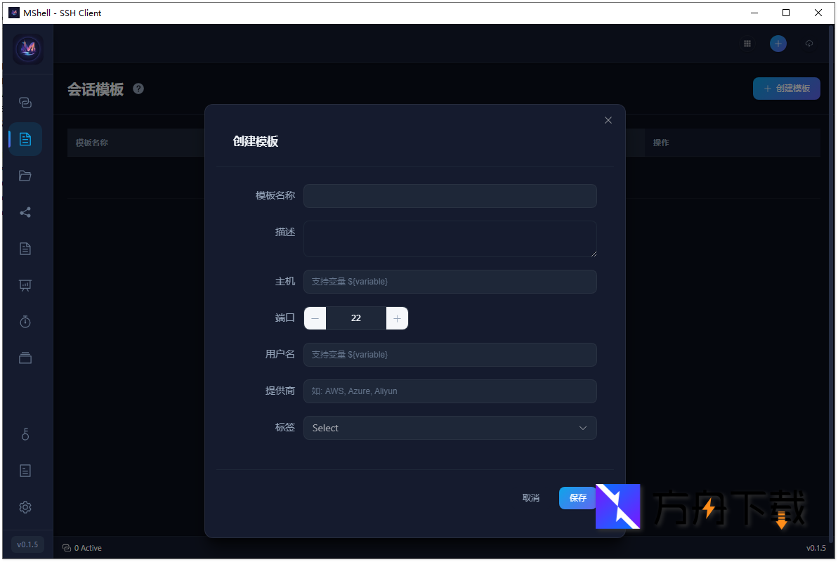Decrease the port number with the minus button
Screen dimensions: 838x562
tap(315, 318)
